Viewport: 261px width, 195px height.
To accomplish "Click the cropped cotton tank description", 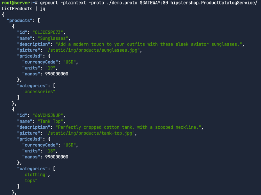I will pos(129,127).
